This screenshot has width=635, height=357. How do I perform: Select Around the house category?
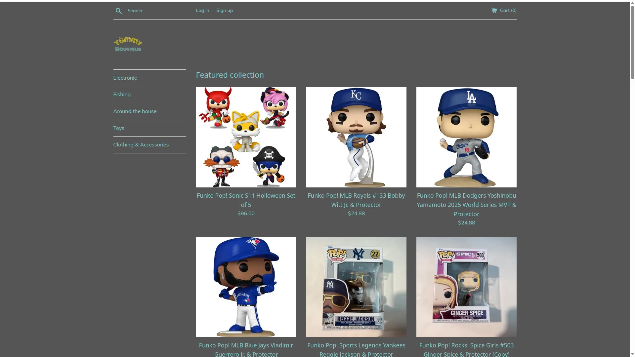pyautogui.click(x=135, y=111)
